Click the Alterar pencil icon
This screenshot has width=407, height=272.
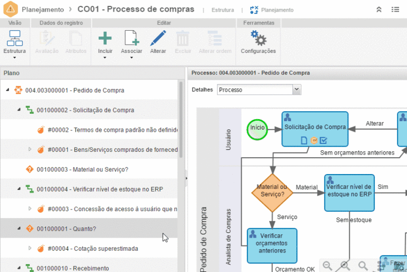click(157, 39)
